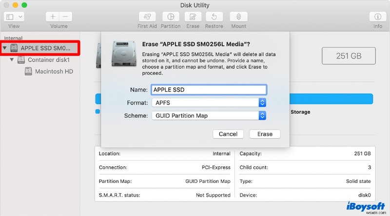This screenshot has width=390, height=216.
Task: Click the yellow minimize window button
Action: point(16,5)
